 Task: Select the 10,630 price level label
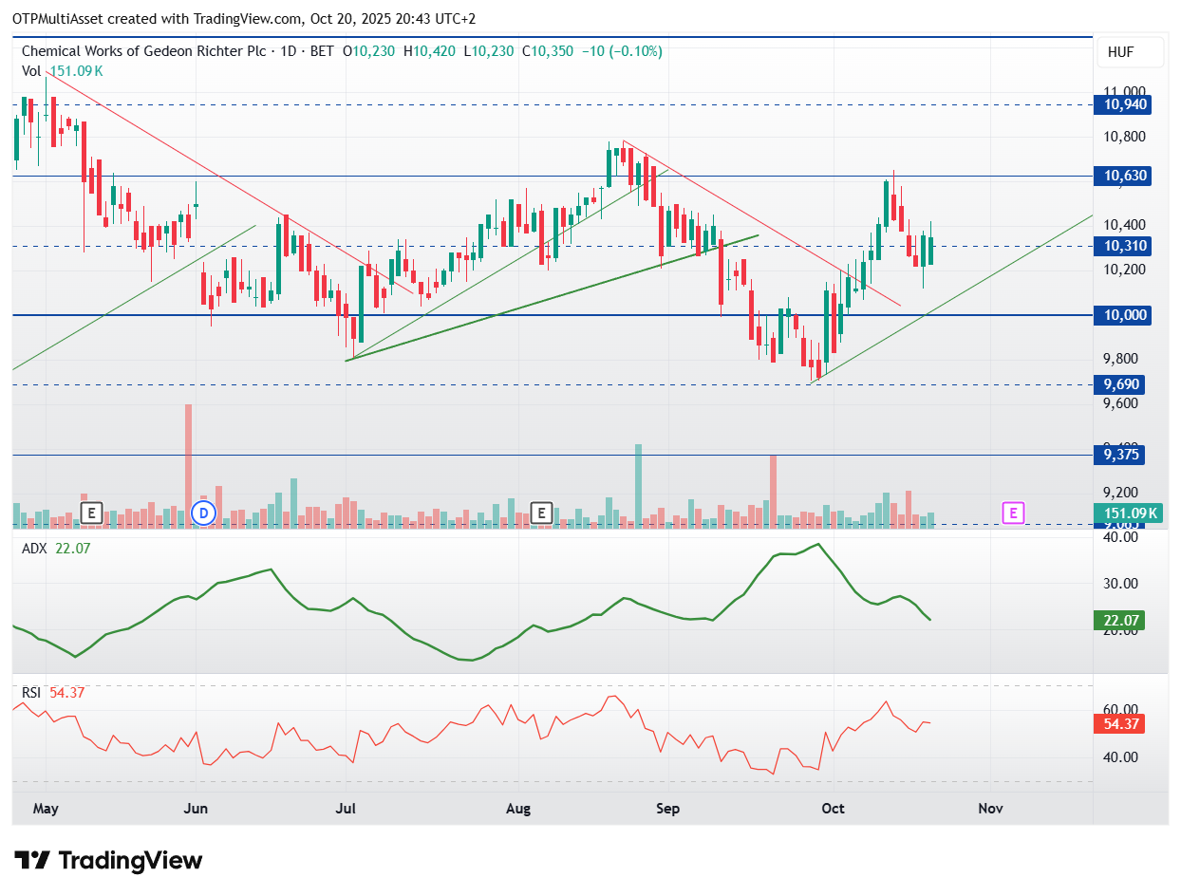coord(1122,176)
